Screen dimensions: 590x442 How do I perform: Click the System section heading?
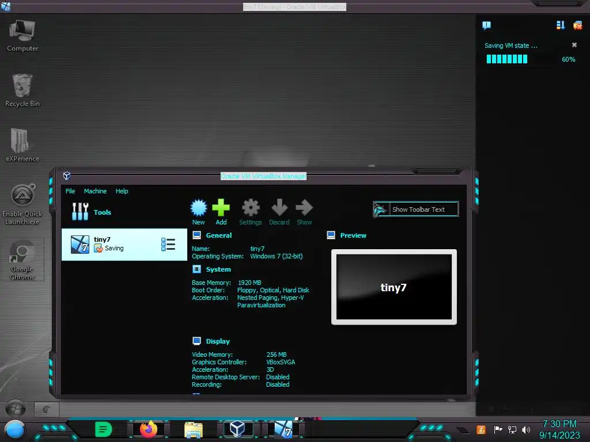(x=218, y=269)
